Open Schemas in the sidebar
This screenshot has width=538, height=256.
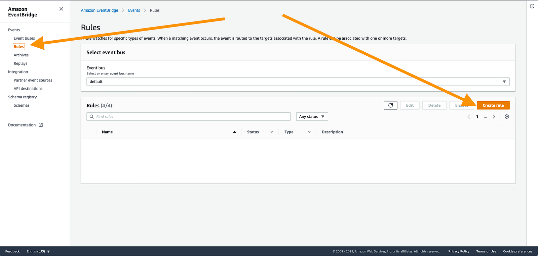tap(22, 105)
